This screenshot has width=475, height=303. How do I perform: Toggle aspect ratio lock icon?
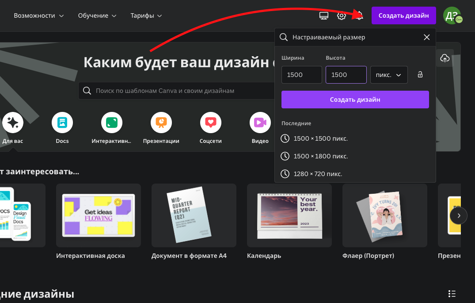420,75
